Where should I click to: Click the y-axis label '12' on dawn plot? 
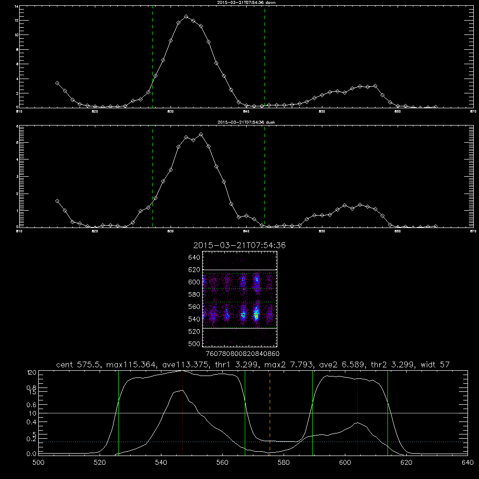(x=16, y=21)
